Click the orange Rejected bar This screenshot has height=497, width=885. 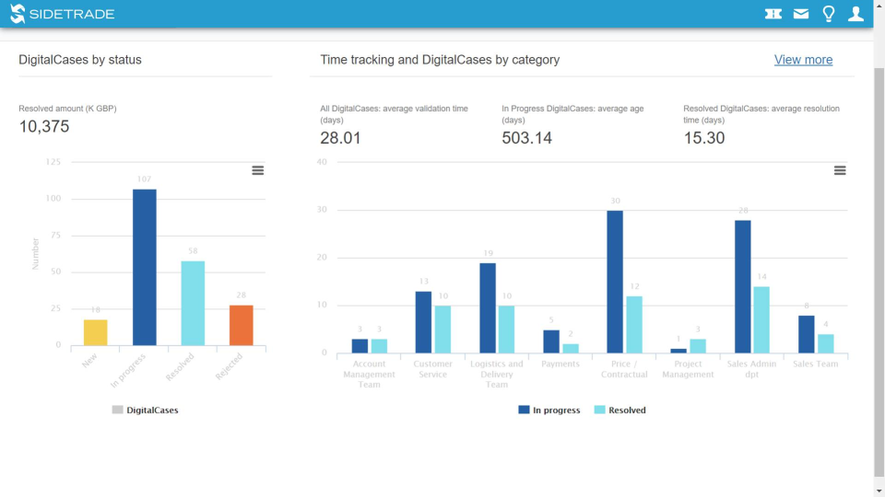click(241, 325)
